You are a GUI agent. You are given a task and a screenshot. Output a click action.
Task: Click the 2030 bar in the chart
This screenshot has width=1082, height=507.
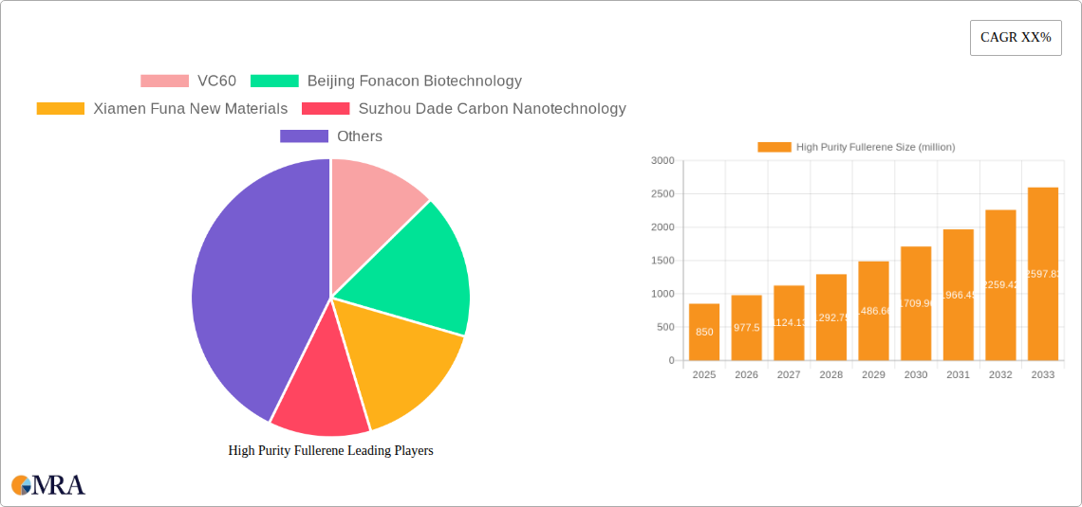917,303
